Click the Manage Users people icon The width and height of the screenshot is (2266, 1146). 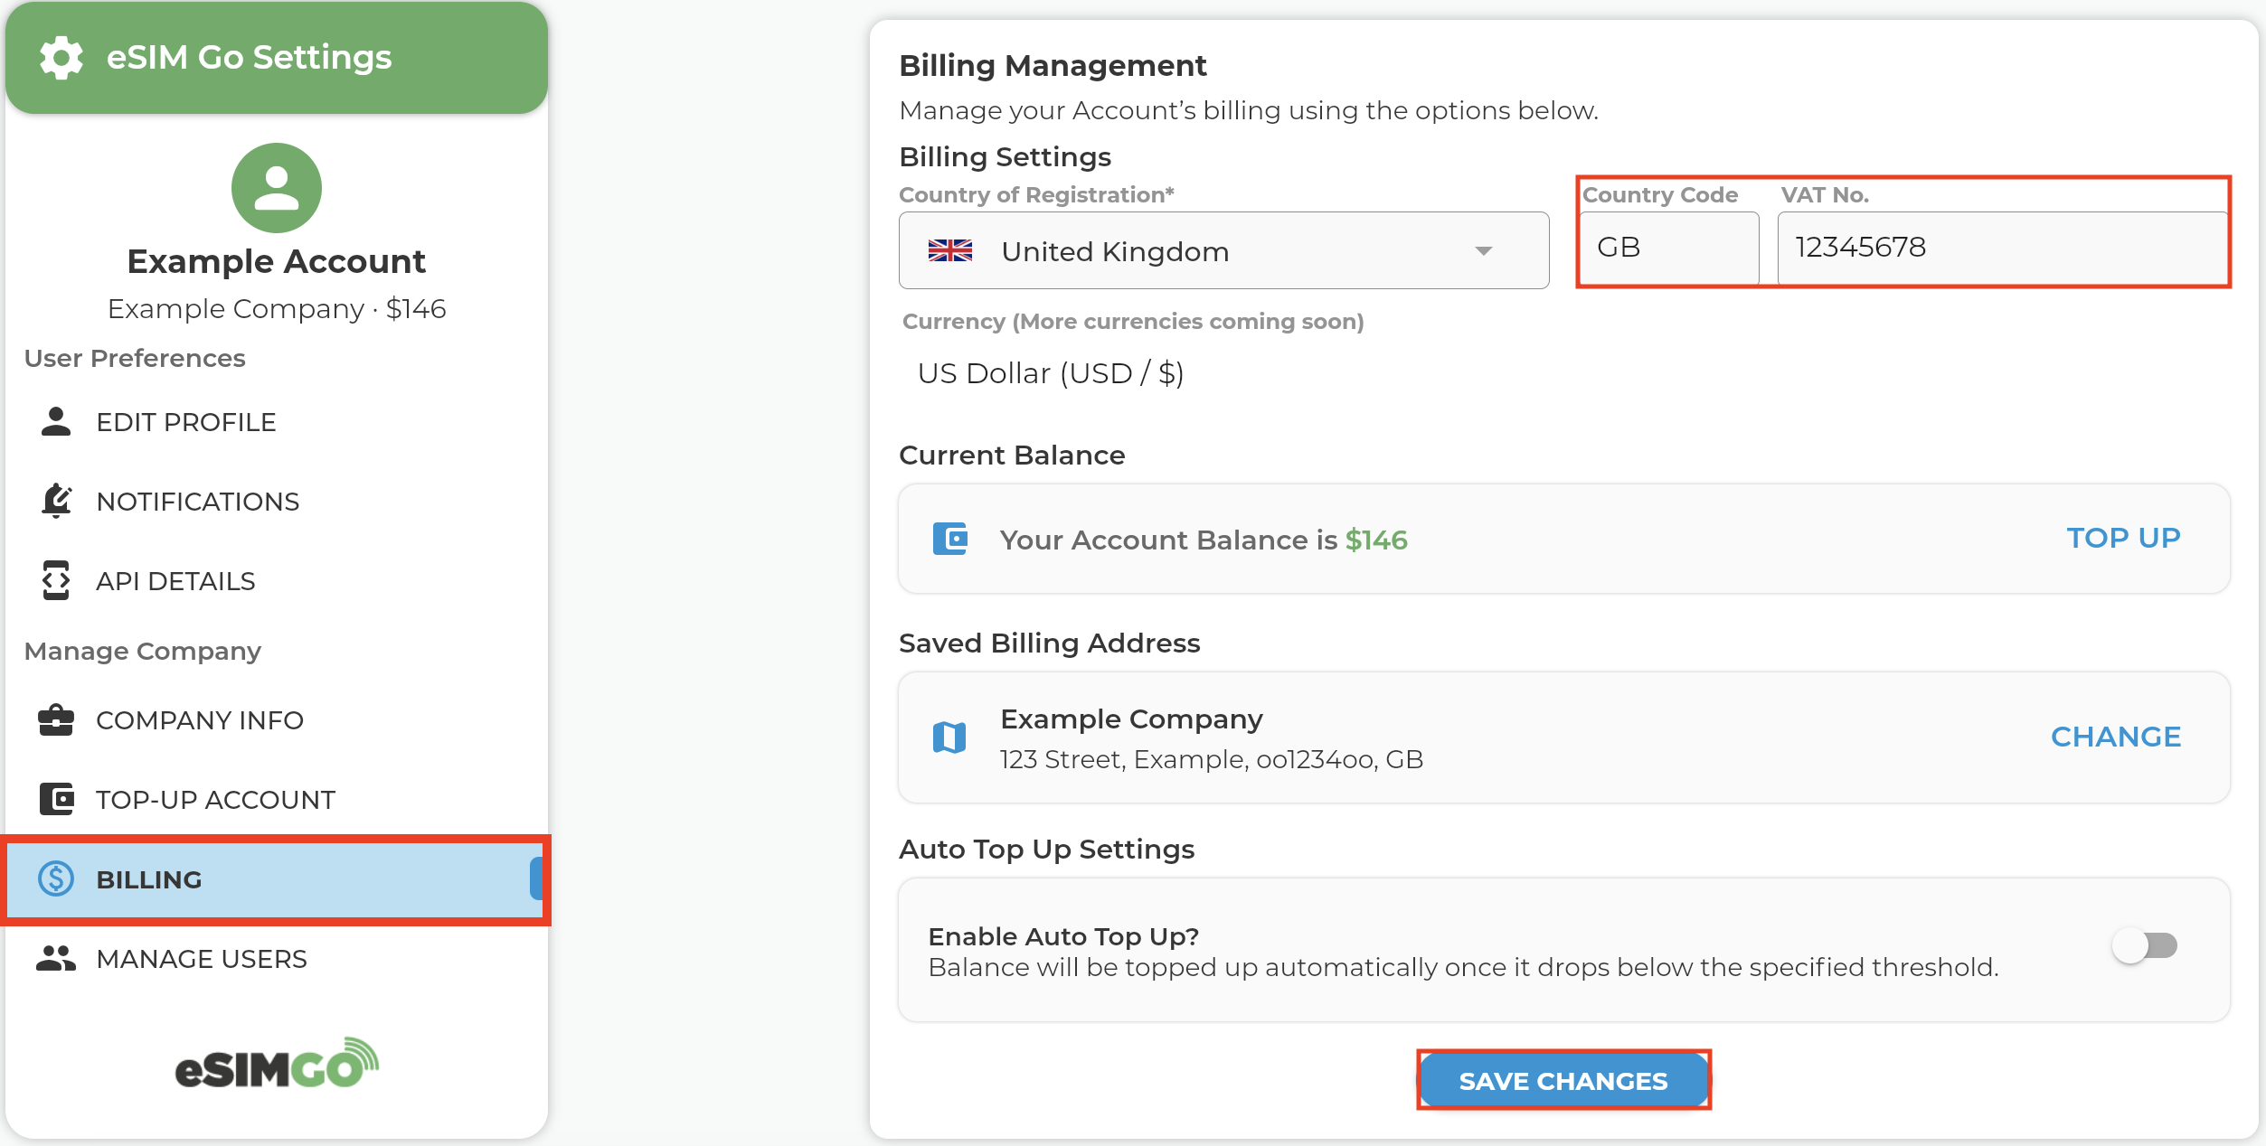click(56, 958)
